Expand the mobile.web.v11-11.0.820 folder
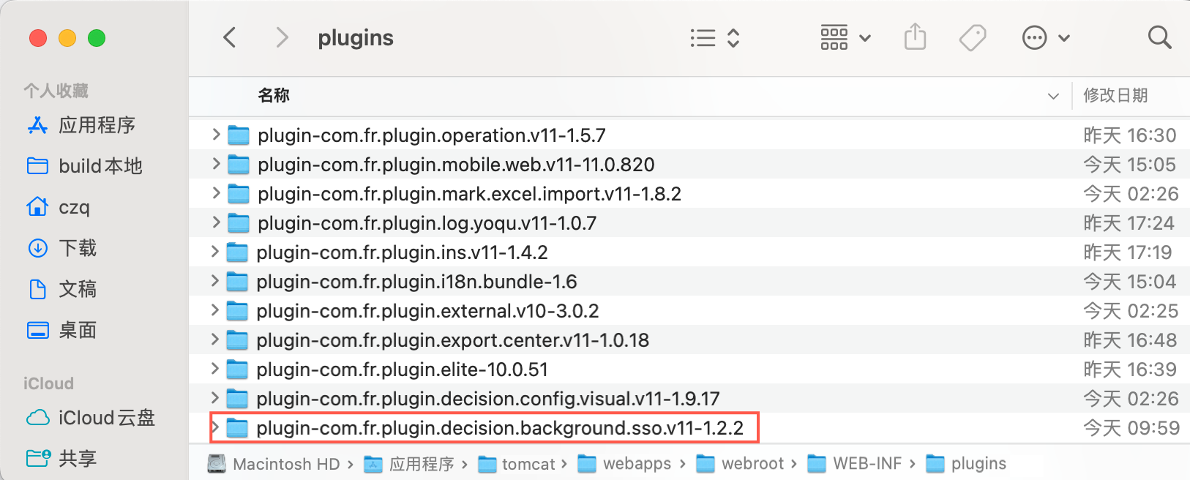The height and width of the screenshot is (480, 1190). point(215,164)
